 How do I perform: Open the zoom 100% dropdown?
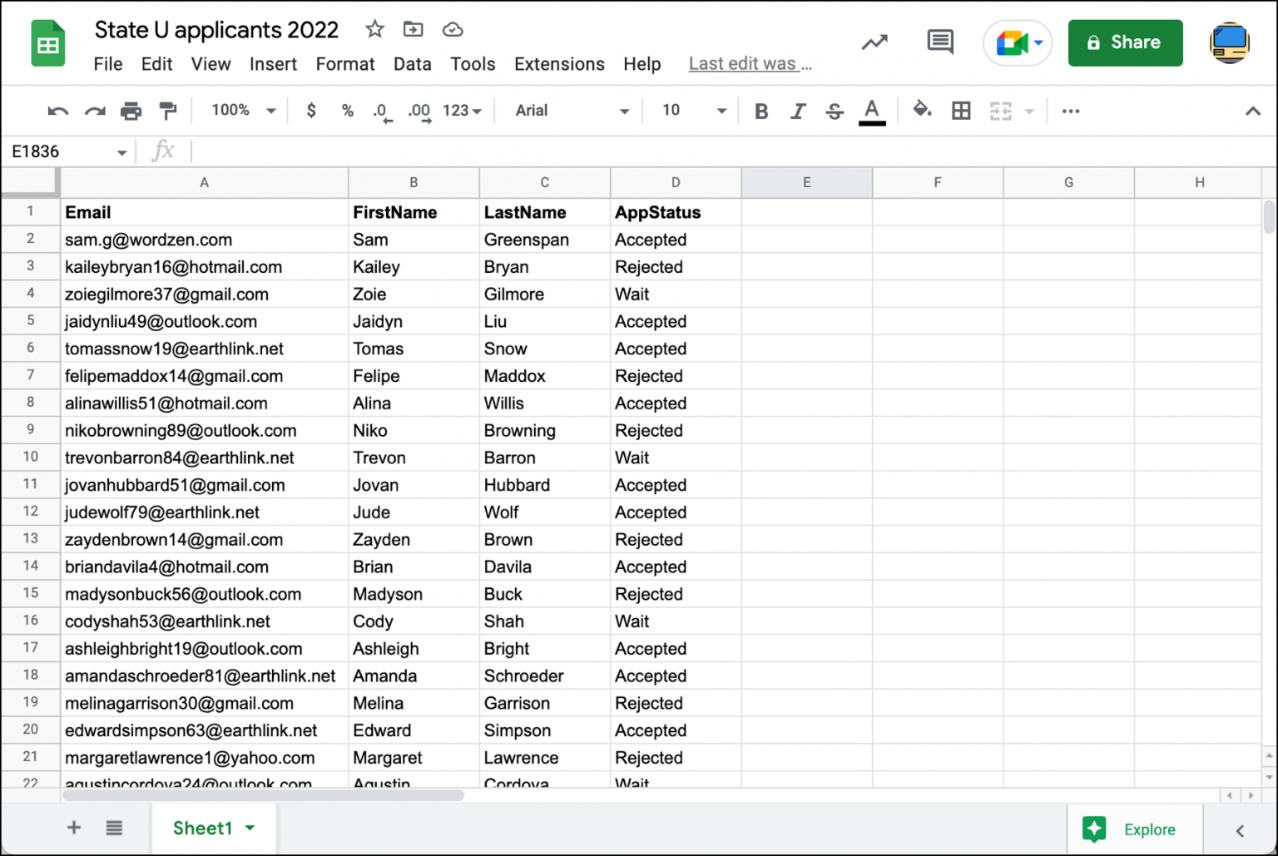tap(243, 111)
